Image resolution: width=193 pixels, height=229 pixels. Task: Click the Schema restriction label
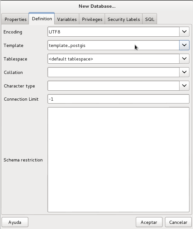click(x=23, y=160)
